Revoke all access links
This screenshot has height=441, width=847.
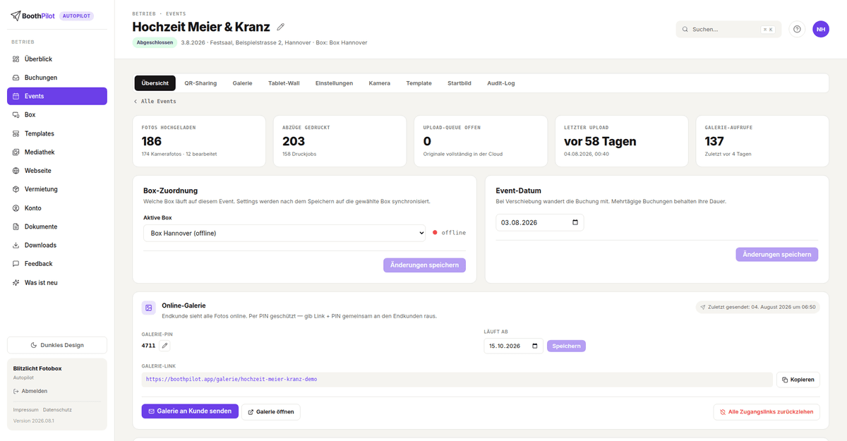coord(767,411)
